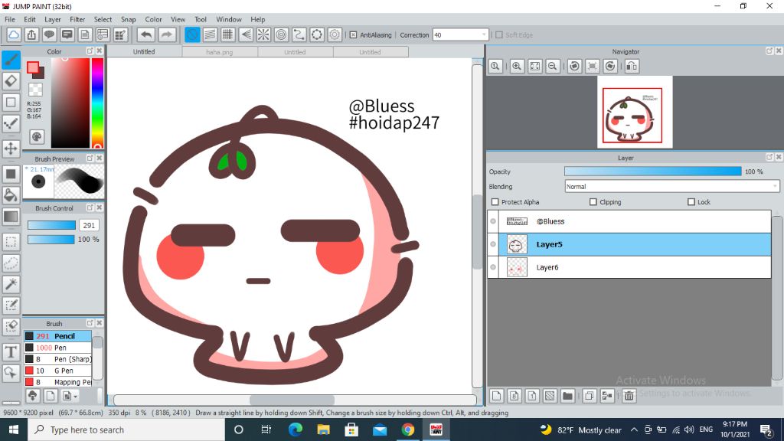784x441 pixels.
Task: Select the transparent color swatch
Action: [35, 90]
